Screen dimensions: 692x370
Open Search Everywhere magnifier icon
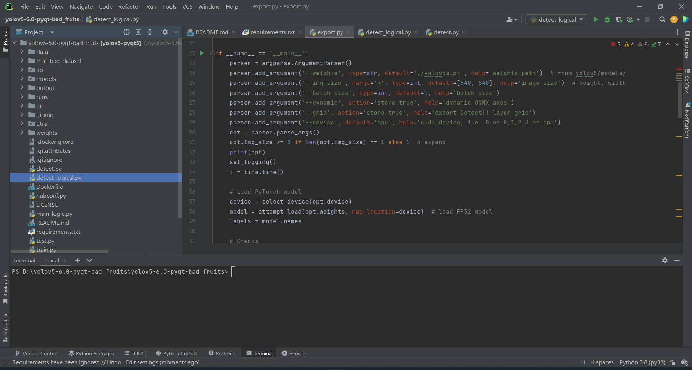coord(662,19)
